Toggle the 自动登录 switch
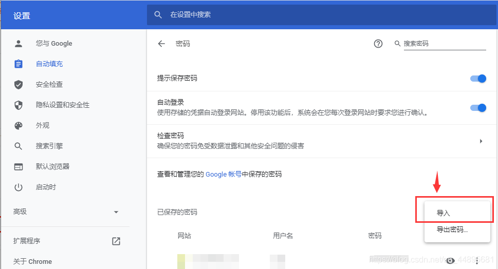 tap(478, 108)
